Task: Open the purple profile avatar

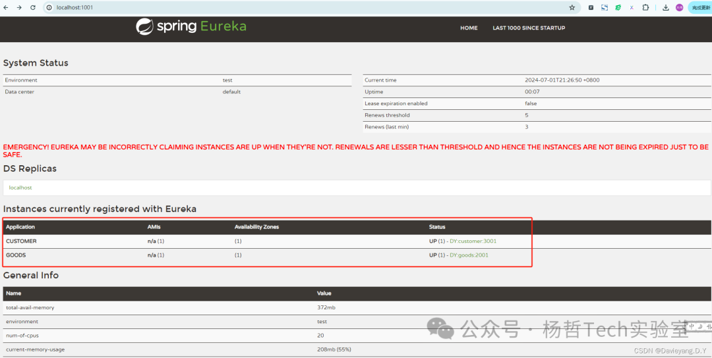Action: [679, 8]
